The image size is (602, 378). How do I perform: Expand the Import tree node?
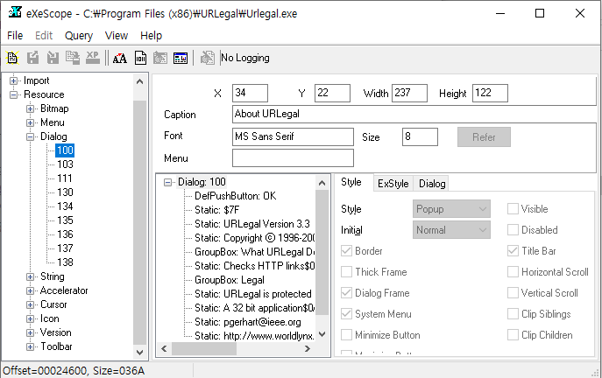(x=13, y=80)
